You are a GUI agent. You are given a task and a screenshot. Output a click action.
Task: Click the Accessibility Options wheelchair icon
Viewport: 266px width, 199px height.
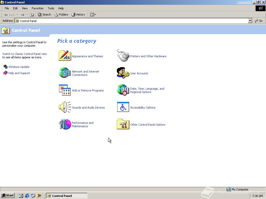123,107
